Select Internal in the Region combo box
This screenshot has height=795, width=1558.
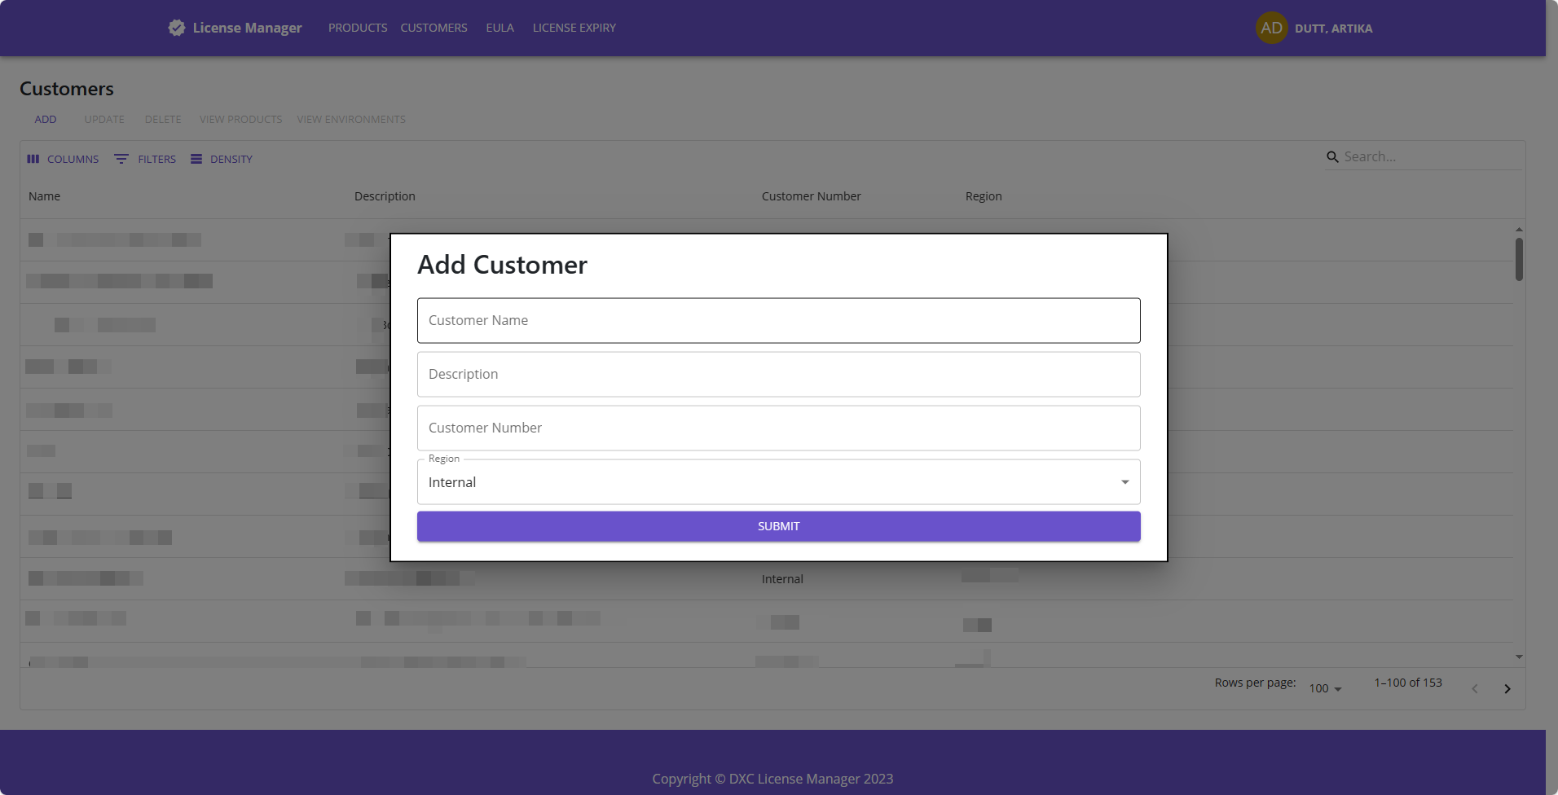tap(779, 482)
